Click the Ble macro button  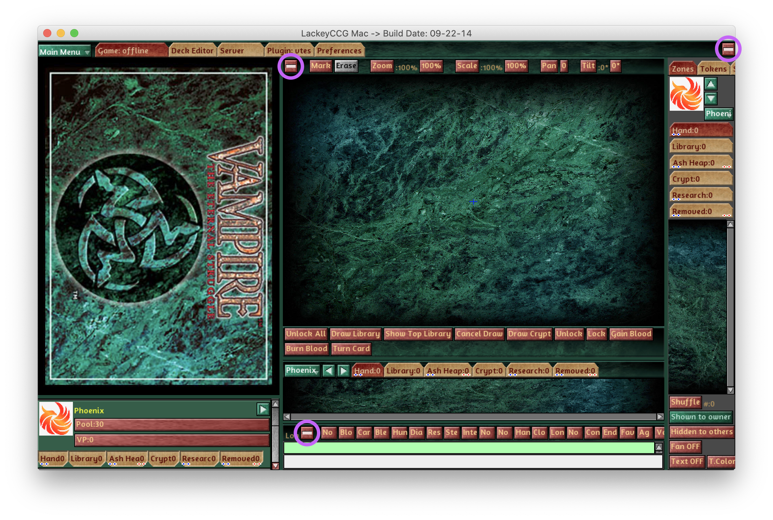coord(381,433)
